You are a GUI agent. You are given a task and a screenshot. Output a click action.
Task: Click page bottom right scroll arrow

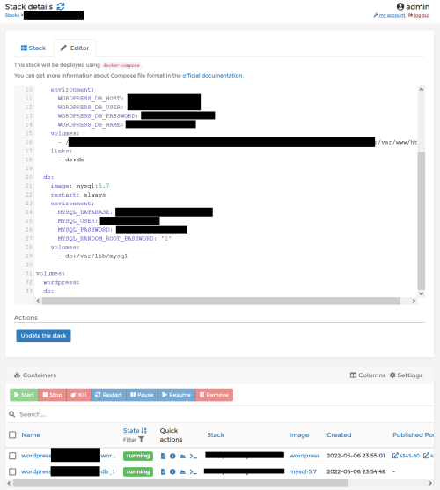click(430, 484)
